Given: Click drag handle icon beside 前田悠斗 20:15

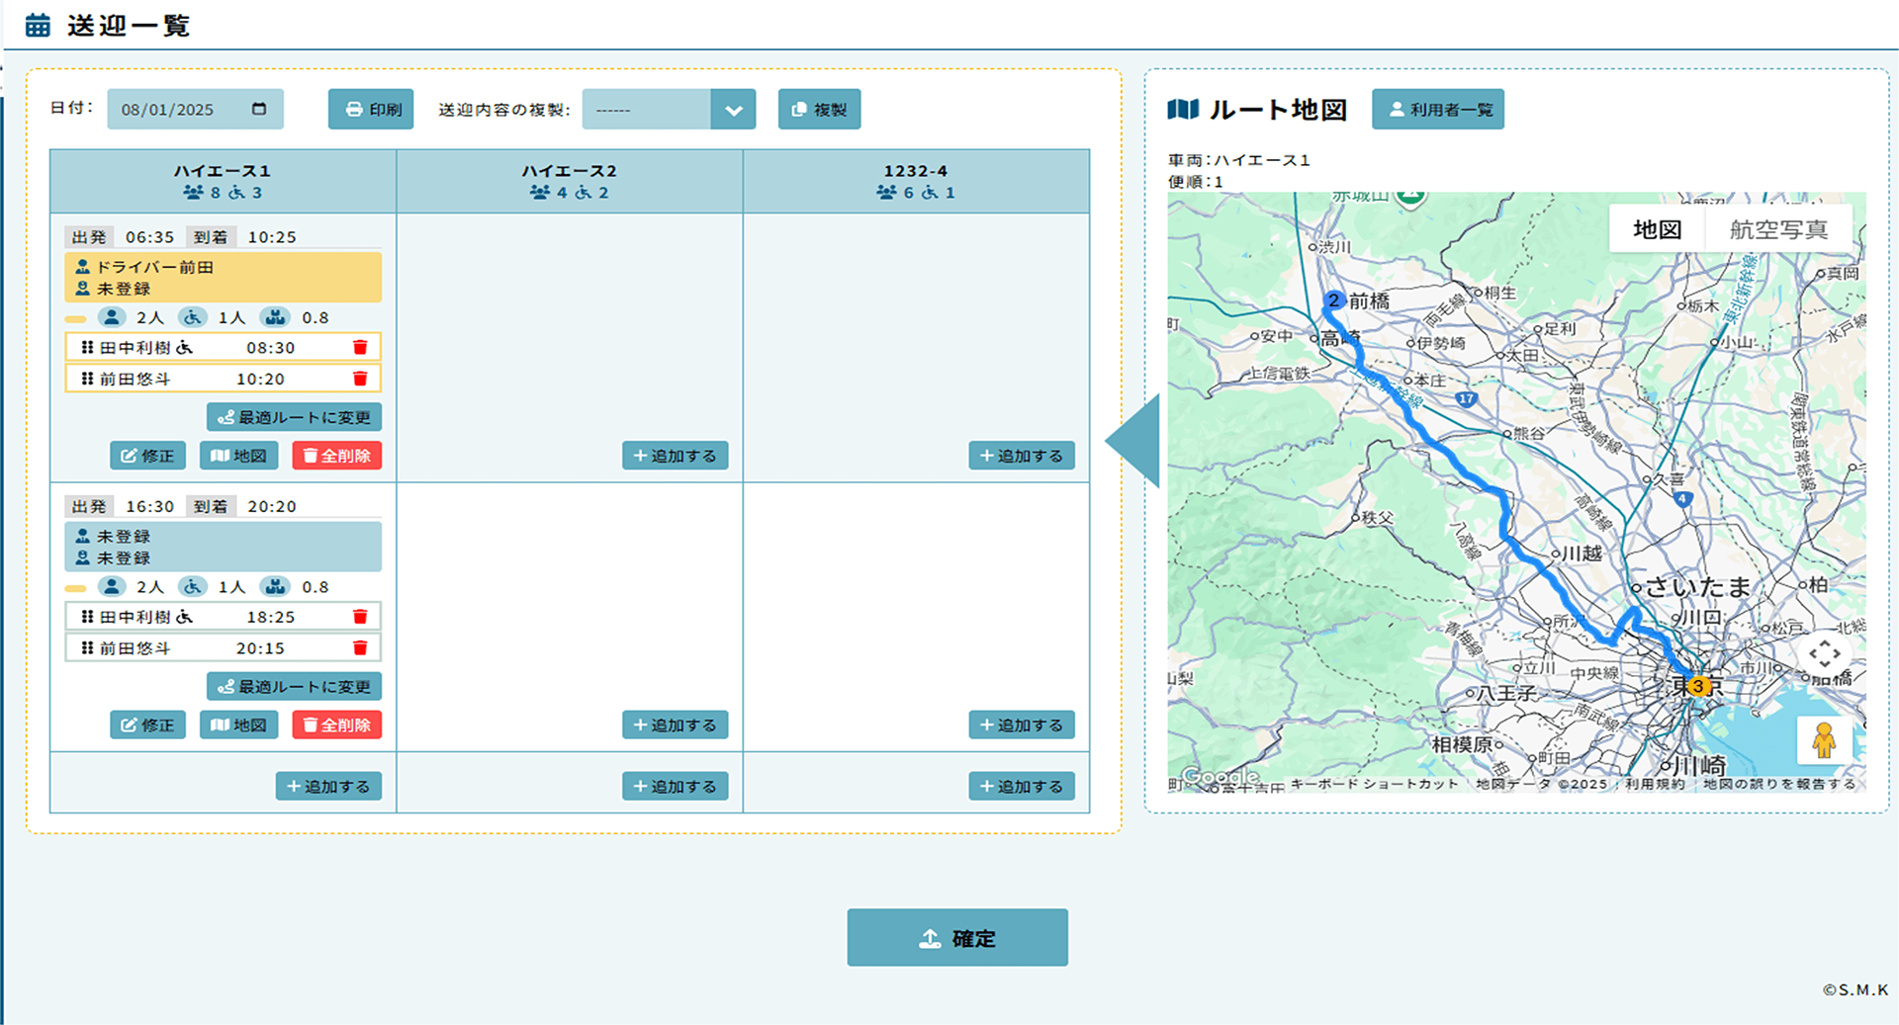Looking at the screenshot, I should [87, 648].
